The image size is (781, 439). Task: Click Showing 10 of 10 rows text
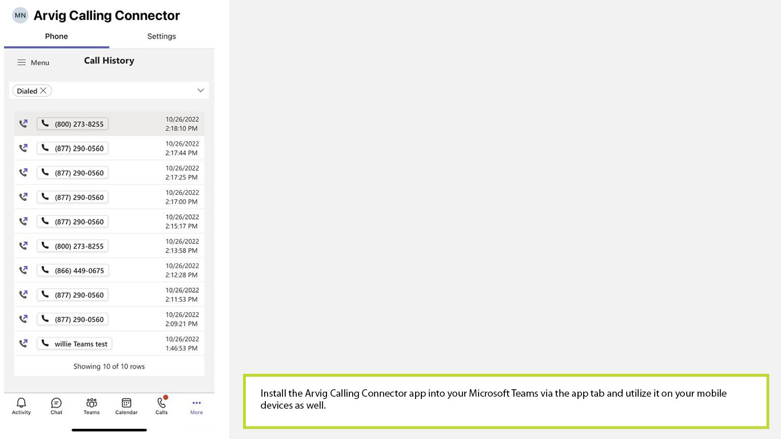point(109,366)
